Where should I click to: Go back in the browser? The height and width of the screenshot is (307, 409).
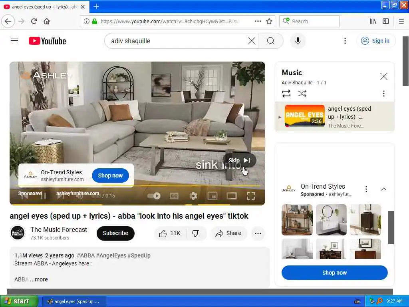tap(8, 21)
